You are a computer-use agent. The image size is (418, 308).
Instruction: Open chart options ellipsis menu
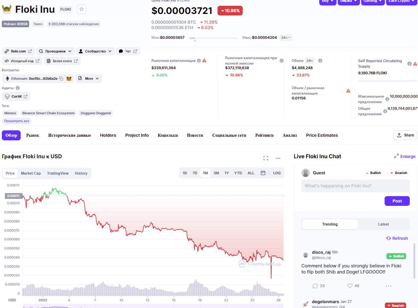click(278, 158)
